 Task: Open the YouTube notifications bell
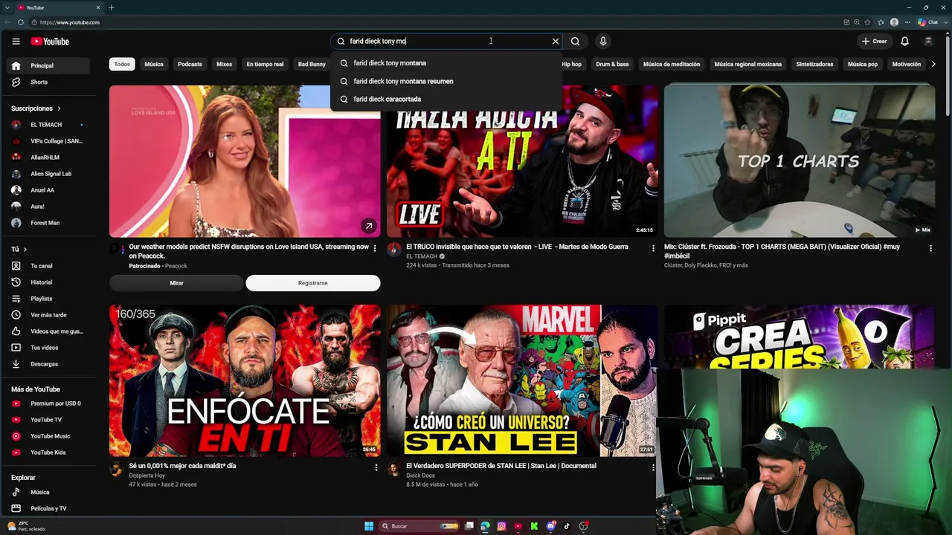click(904, 42)
